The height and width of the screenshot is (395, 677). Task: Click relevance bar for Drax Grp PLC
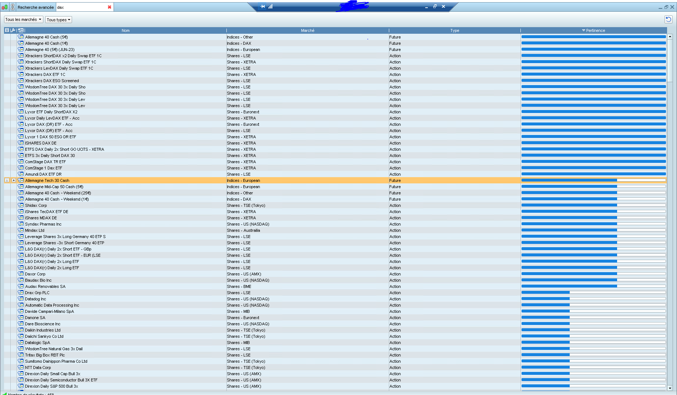(594, 293)
